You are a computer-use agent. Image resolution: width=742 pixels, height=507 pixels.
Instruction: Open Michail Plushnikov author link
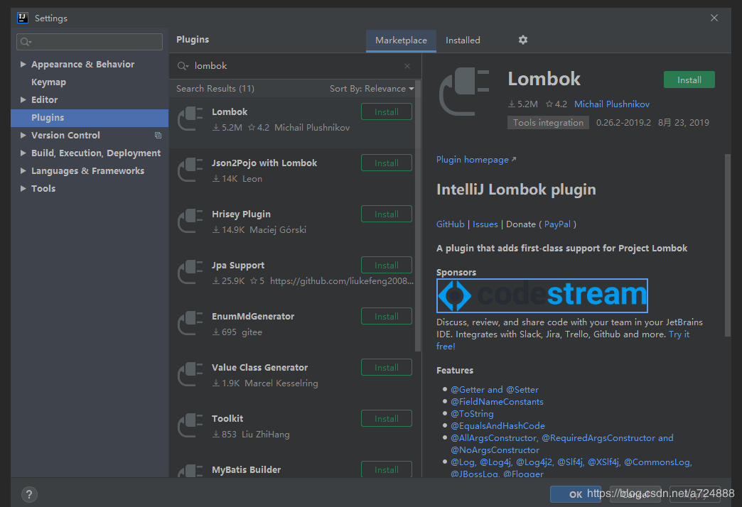pyautogui.click(x=611, y=104)
